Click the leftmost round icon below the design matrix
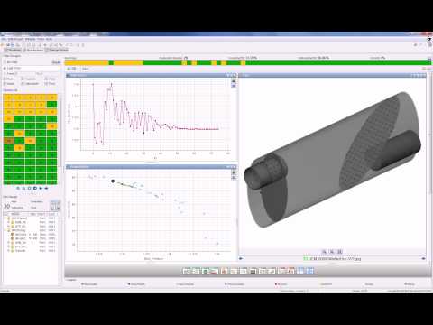Viewport: 433px width, 325px height. point(18,188)
